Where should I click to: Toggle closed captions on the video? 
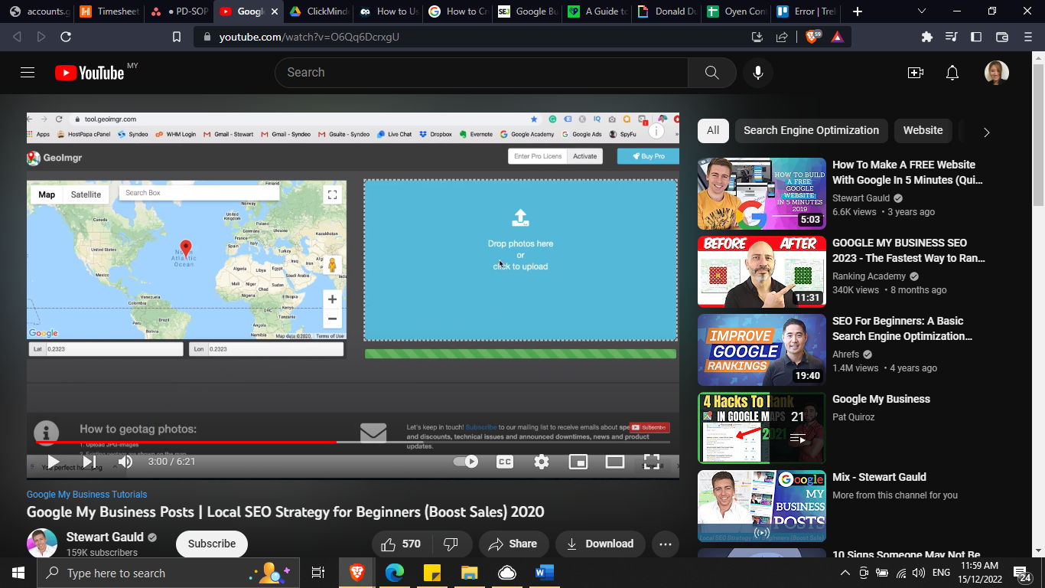505,462
